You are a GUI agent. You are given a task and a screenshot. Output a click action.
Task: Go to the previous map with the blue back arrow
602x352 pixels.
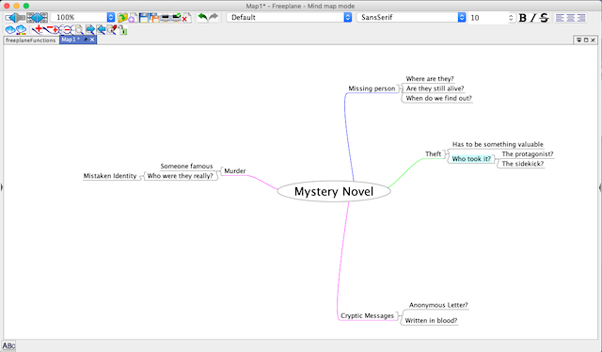[x=10, y=17]
